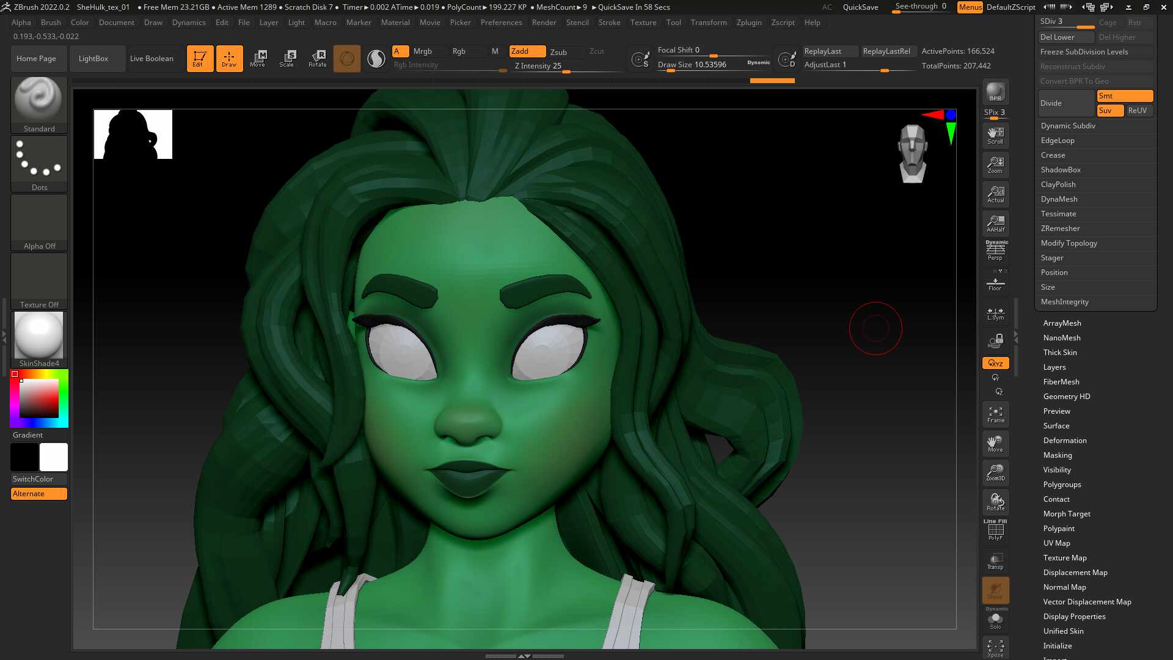Open the Stroke menu

click(608, 23)
